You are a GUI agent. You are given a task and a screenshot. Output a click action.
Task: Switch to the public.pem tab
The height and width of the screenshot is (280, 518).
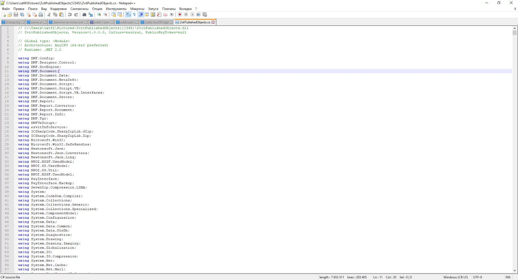coord(127,22)
